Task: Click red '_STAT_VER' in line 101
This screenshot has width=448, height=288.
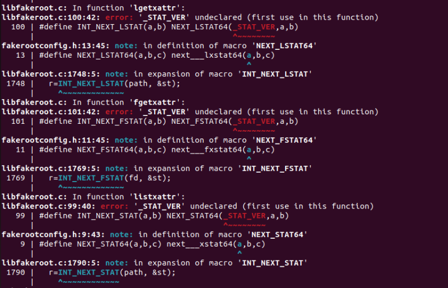Action: click(254, 121)
